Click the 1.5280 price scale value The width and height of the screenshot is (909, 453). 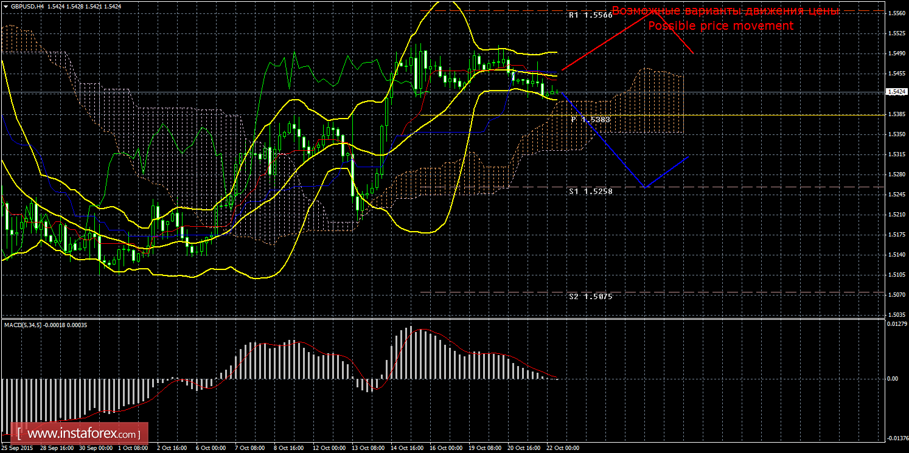coord(896,175)
